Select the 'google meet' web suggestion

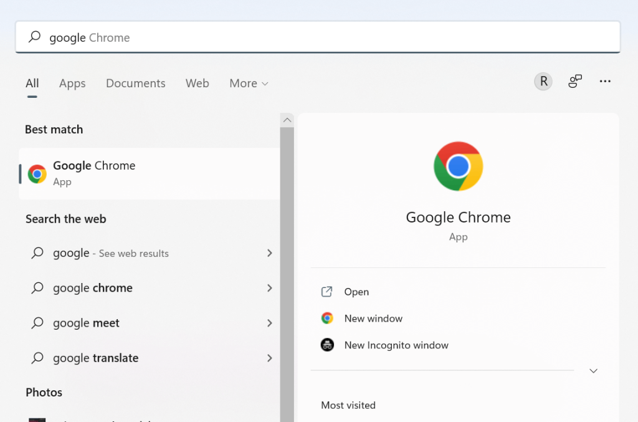(x=150, y=323)
